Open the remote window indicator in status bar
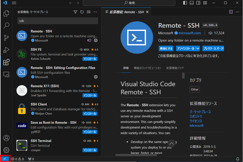Image resolution: width=243 pixels, height=162 pixels. pos(5,159)
